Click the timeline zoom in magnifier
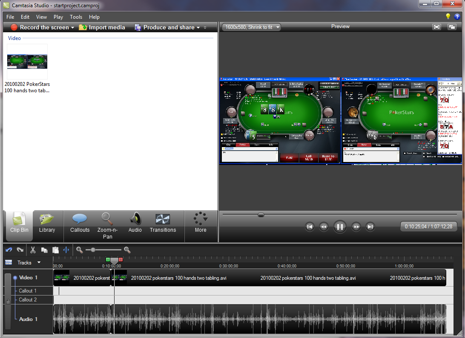 [x=127, y=250]
